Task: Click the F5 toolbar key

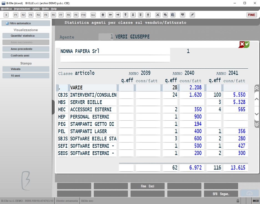Action: coord(46,15)
